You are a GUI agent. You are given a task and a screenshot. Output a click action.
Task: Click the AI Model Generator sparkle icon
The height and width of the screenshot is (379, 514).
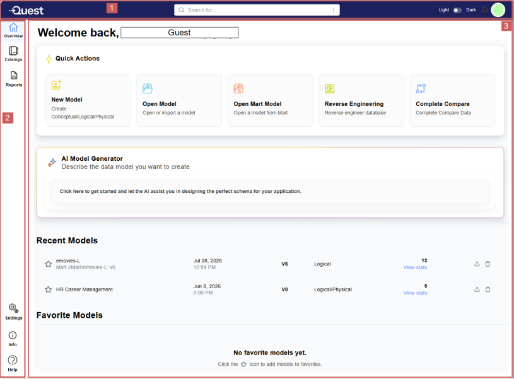click(x=52, y=163)
